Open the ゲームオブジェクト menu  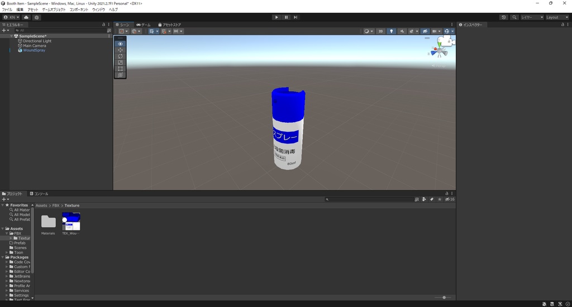pyautogui.click(x=54, y=9)
